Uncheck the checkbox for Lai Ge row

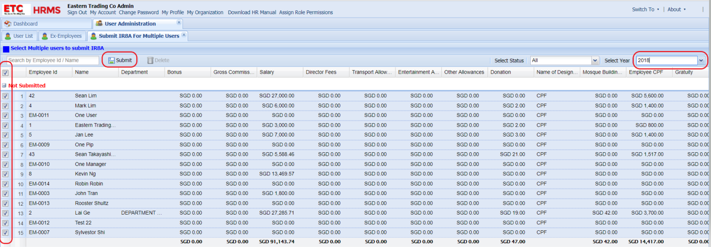(x=5, y=213)
